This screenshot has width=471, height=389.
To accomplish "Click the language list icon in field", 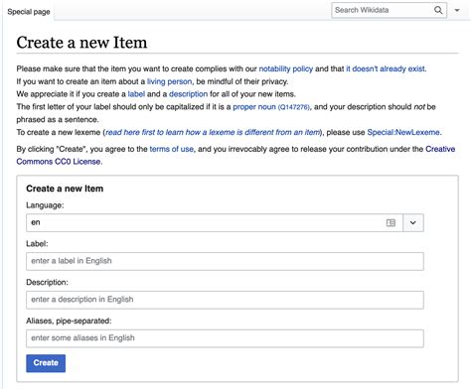I will pos(391,222).
